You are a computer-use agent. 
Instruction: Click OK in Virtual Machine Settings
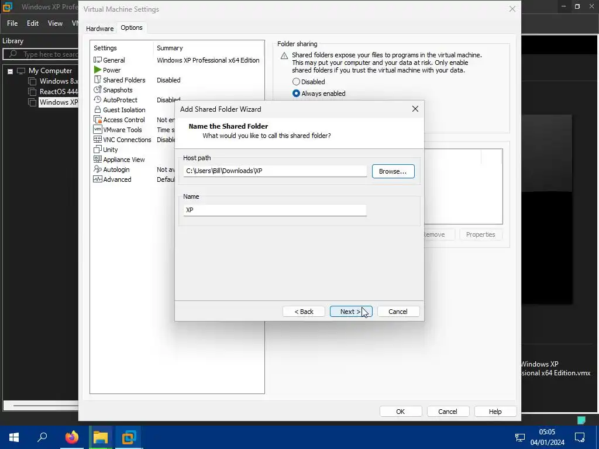400,412
